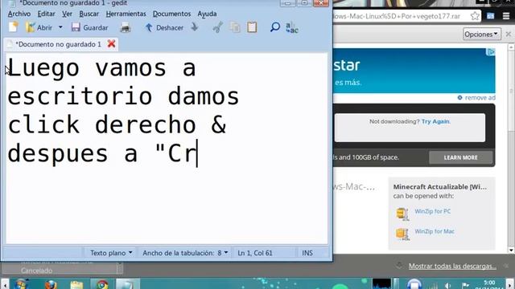This screenshot has width=515, height=289.
Task: Open the WinZip for Mac link
Action: (x=435, y=231)
